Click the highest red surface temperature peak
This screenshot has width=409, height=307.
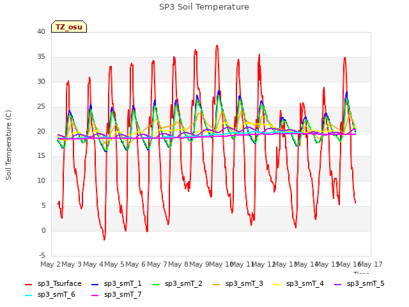(x=217, y=46)
